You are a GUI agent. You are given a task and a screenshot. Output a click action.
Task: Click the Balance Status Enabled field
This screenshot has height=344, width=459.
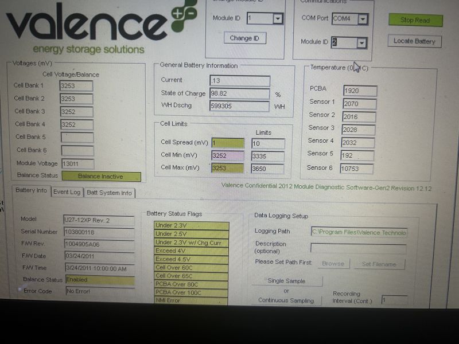click(100, 280)
